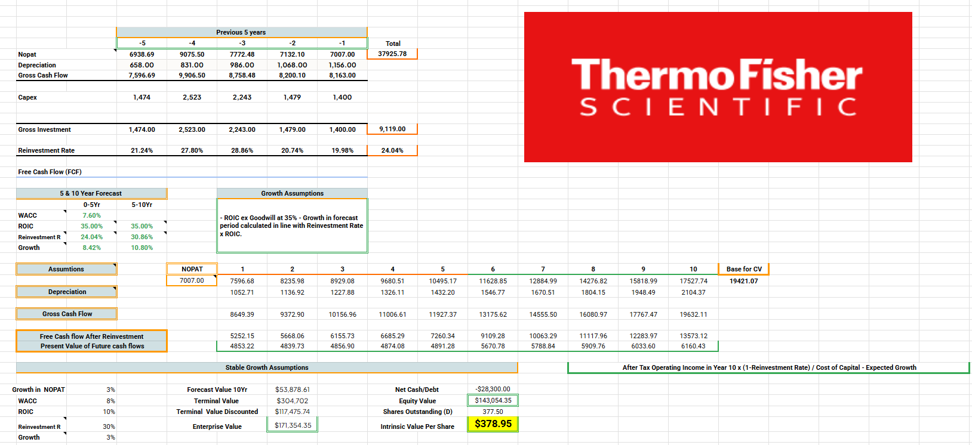Select the 5-10Yr Growth value 10.80%
The width and height of the screenshot is (972, 445).
[142, 248]
